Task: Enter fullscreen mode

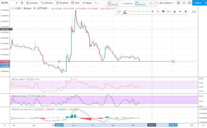Action: click(184, 3)
